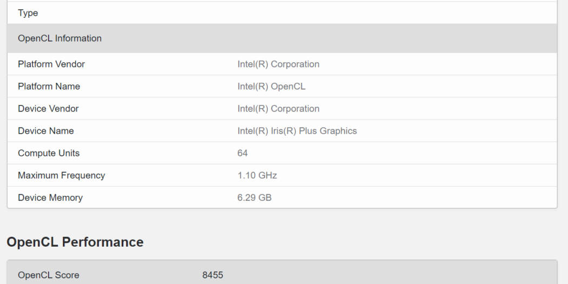Click the OpenCL Information section header
The image size is (568, 284).
click(60, 38)
